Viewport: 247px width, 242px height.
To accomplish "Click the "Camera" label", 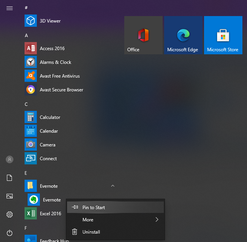I will pos(48,145).
